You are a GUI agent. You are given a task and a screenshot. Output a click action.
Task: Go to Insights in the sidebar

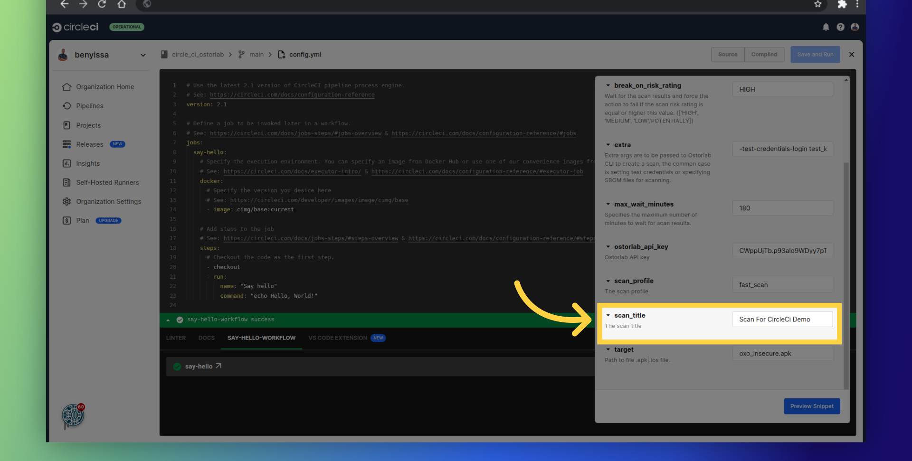tap(88, 163)
